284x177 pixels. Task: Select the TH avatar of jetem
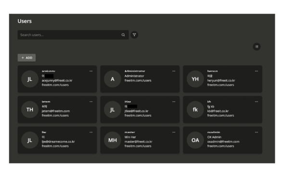(30, 109)
